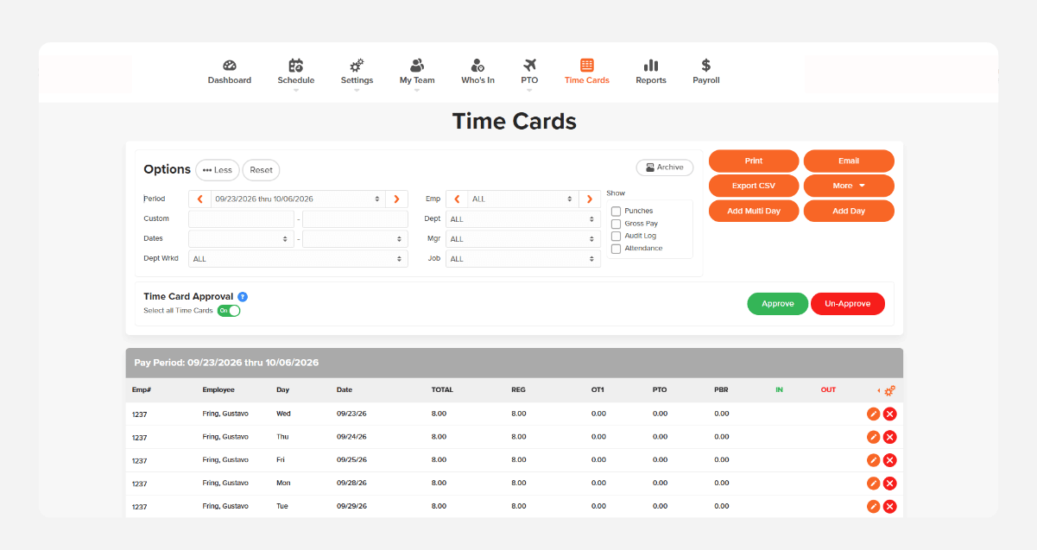The image size is (1037, 550).
Task: Click the first Custom date field
Action: [x=241, y=219]
